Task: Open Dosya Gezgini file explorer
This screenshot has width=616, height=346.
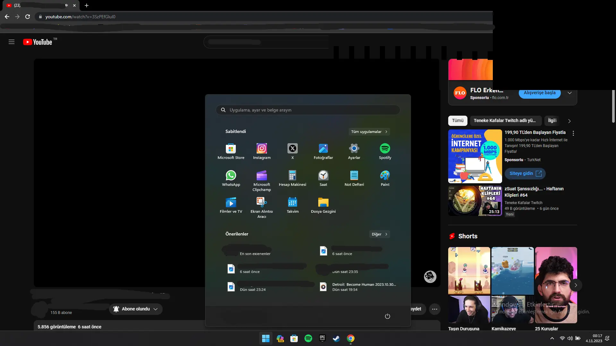Action: pos(323,205)
